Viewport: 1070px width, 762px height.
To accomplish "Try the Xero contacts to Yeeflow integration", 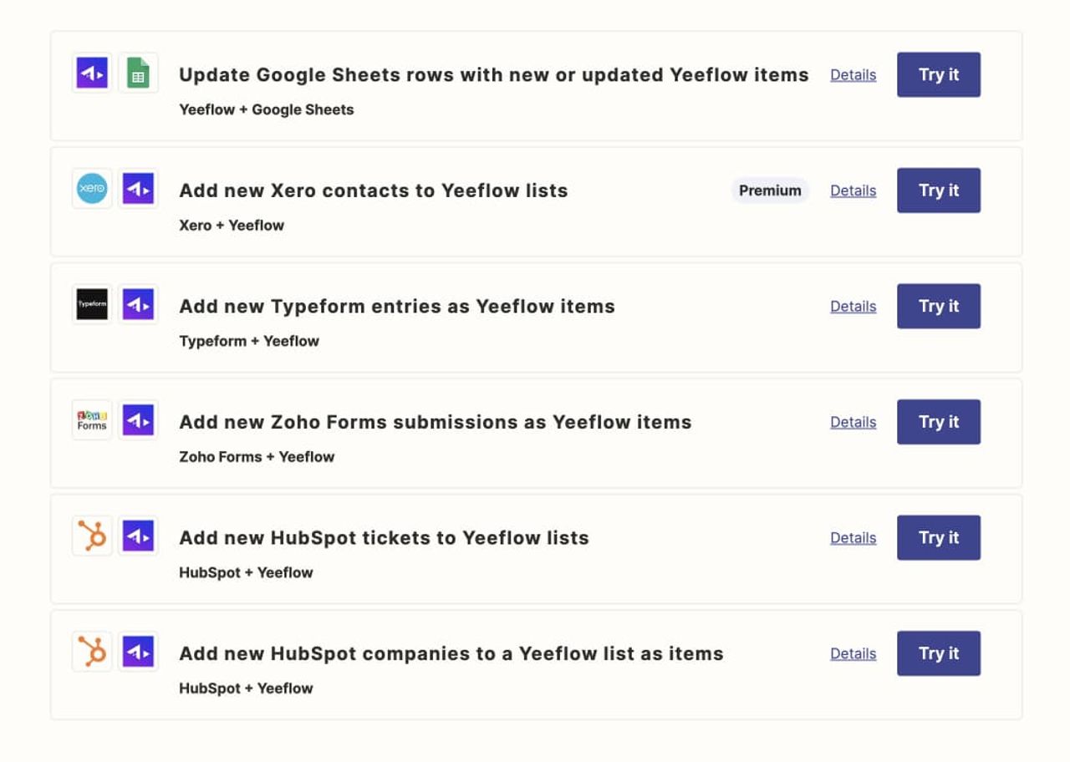I will pos(939,190).
